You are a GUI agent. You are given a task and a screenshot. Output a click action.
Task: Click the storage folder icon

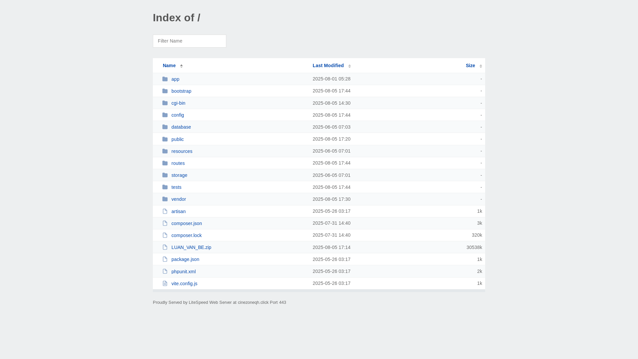[165, 175]
